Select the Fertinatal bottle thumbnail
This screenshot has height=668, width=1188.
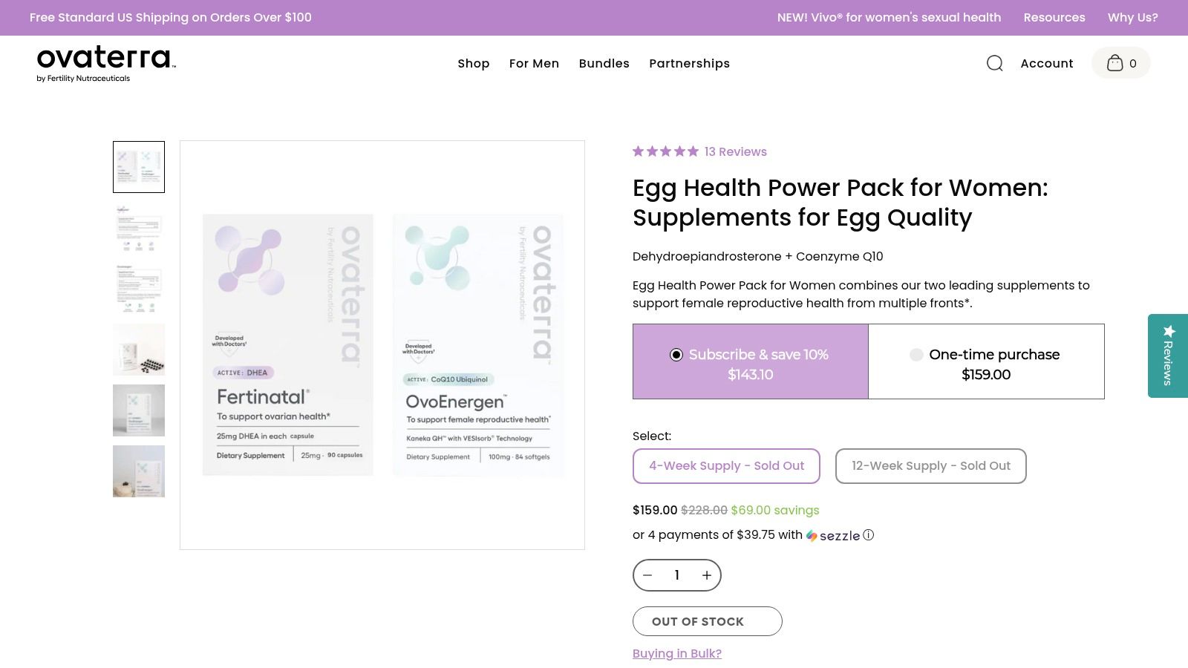[x=139, y=350]
